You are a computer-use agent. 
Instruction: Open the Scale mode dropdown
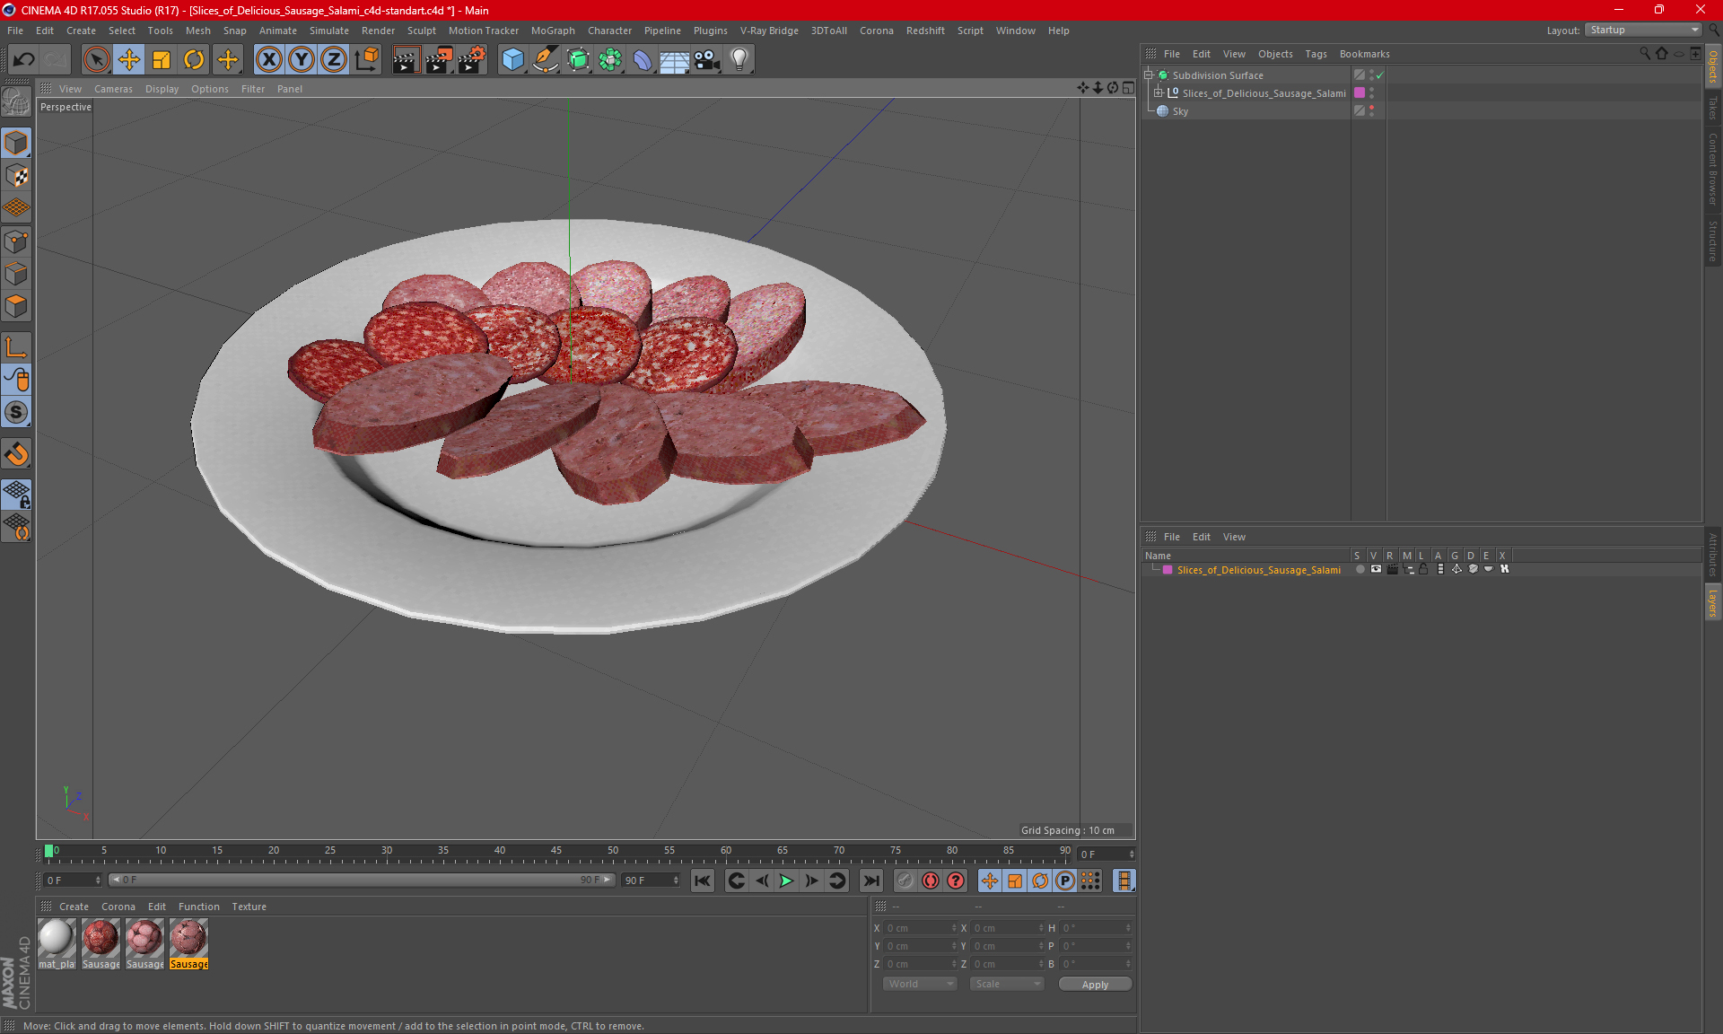click(1007, 984)
